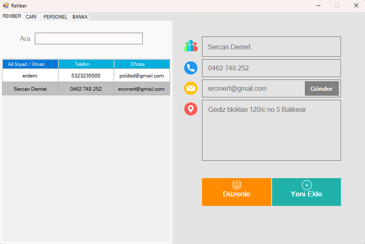This screenshot has width=365, height=244.
Task: Click the address box with Gediz blokları
Action: [271, 130]
